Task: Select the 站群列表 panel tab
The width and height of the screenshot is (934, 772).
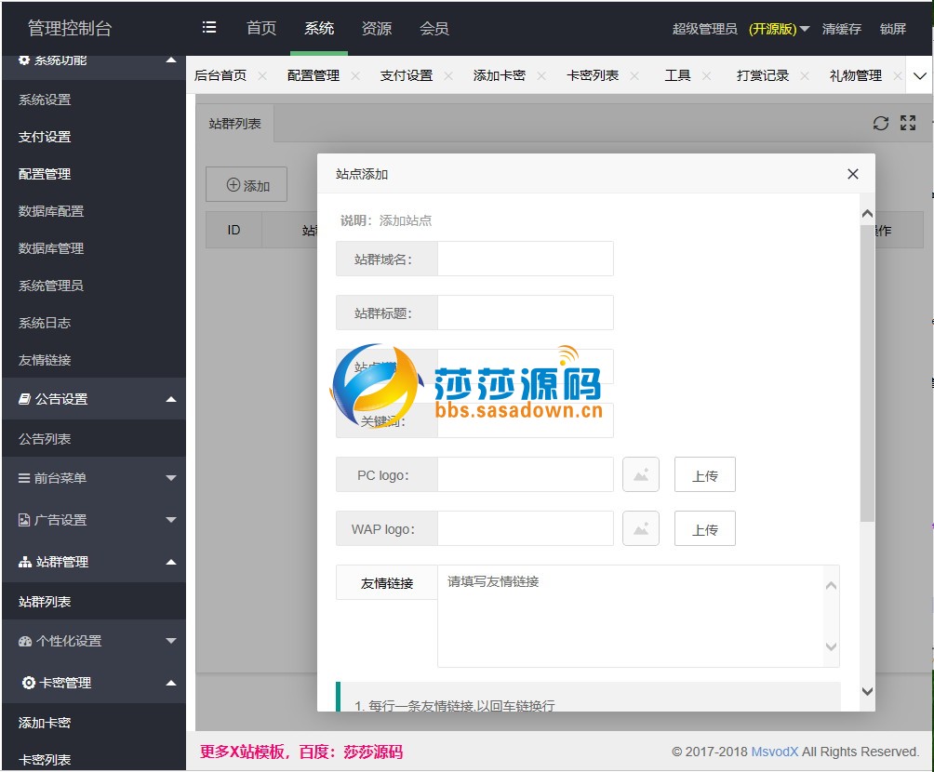Action: 234,124
